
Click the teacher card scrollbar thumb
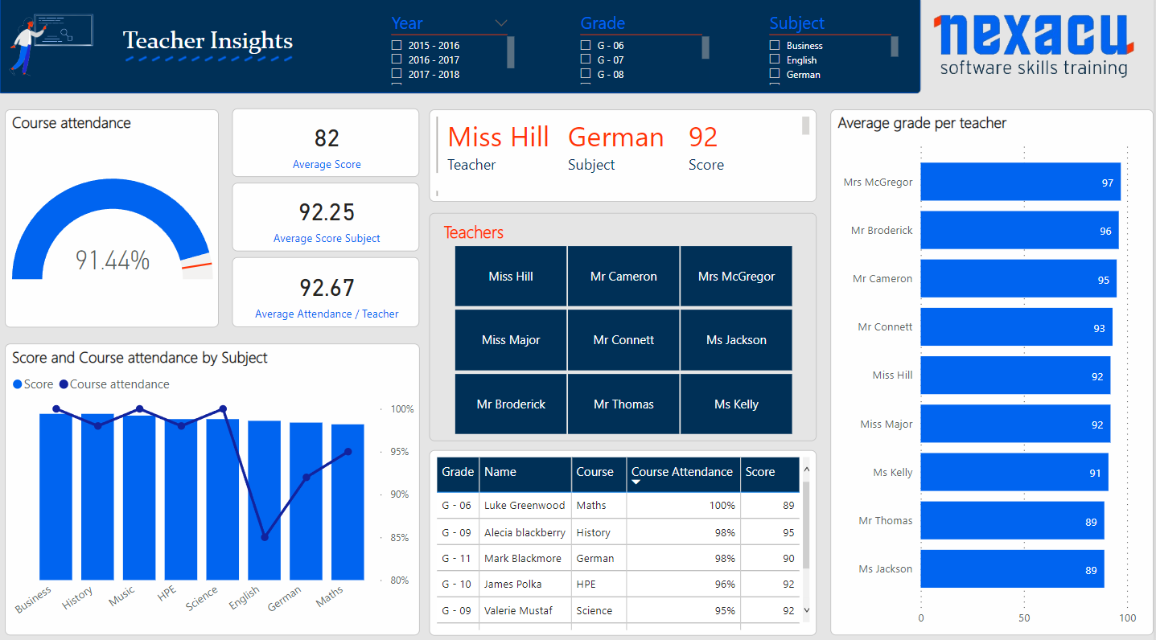pos(806,125)
